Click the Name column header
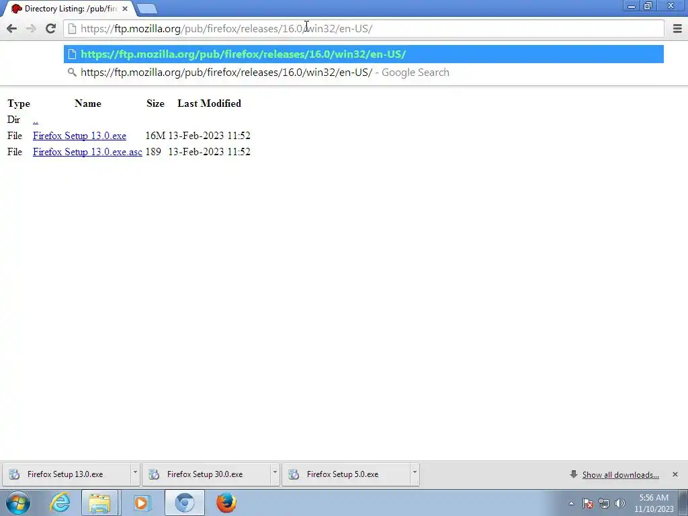Viewport: 688px width, 516px height. click(88, 103)
